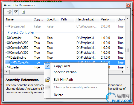Viewport: 134px width, 105px height.
Task: Select the System.Xml name text
Action: (18, 26)
